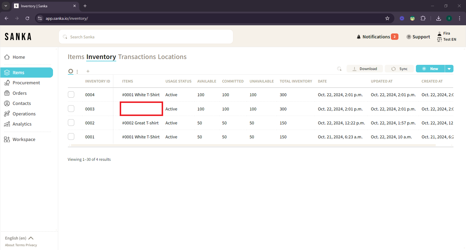
Task: Select checkbox for inventory 0004
Action: coord(71,95)
